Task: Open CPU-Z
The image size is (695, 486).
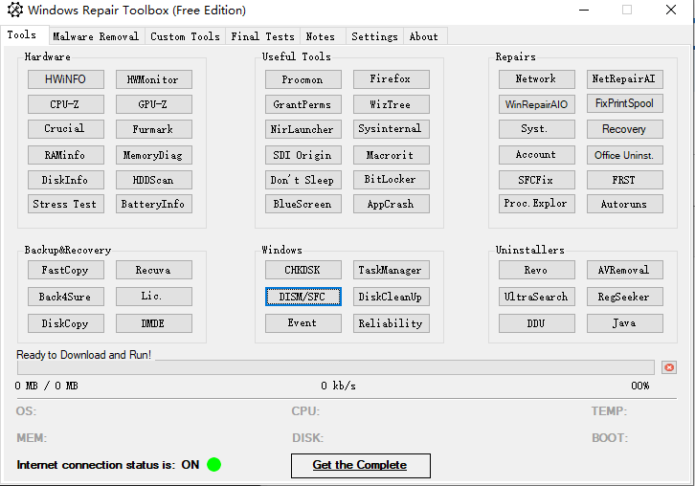Action: point(66,104)
